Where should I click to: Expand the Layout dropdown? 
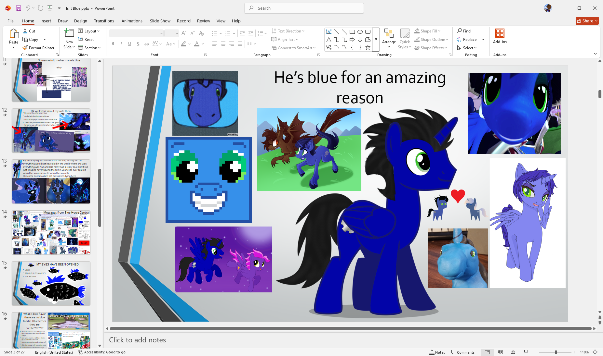[x=89, y=31]
